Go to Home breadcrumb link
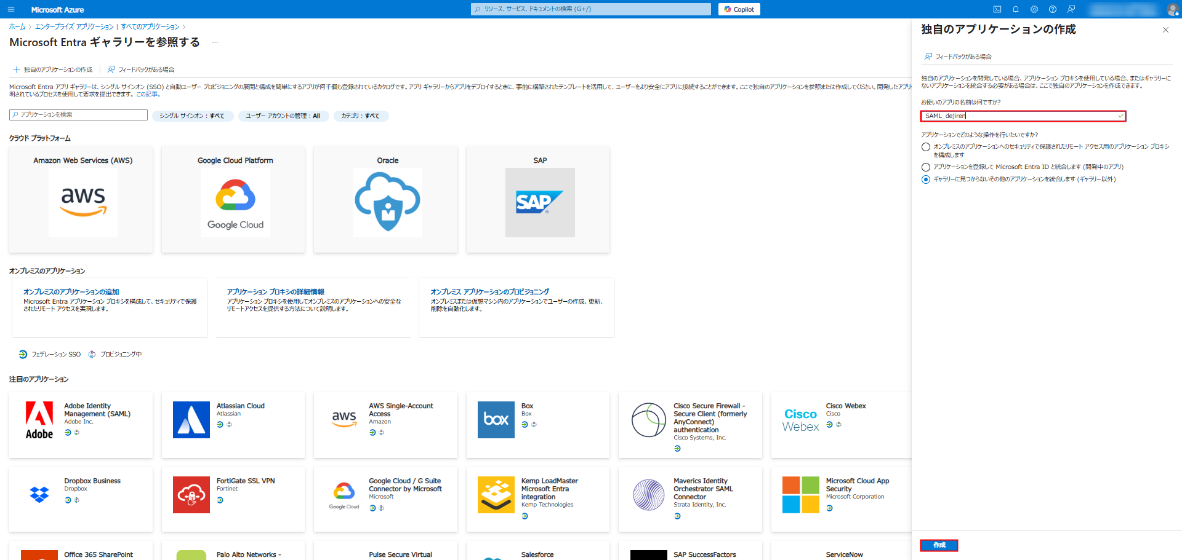1182x560 pixels. tap(17, 27)
